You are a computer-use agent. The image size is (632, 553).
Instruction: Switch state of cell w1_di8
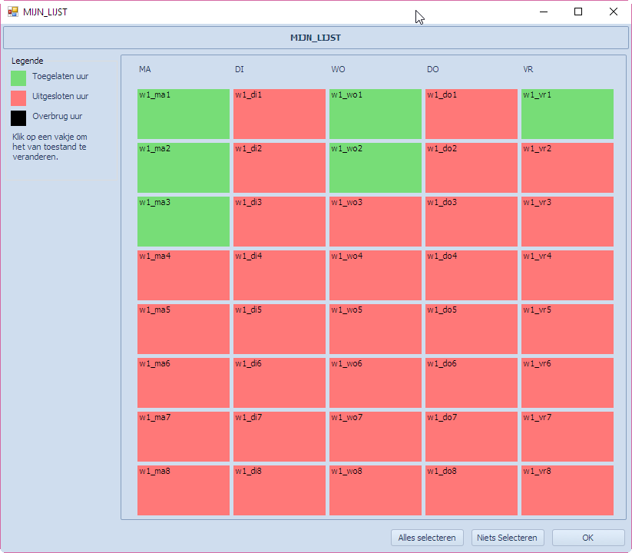(280, 490)
